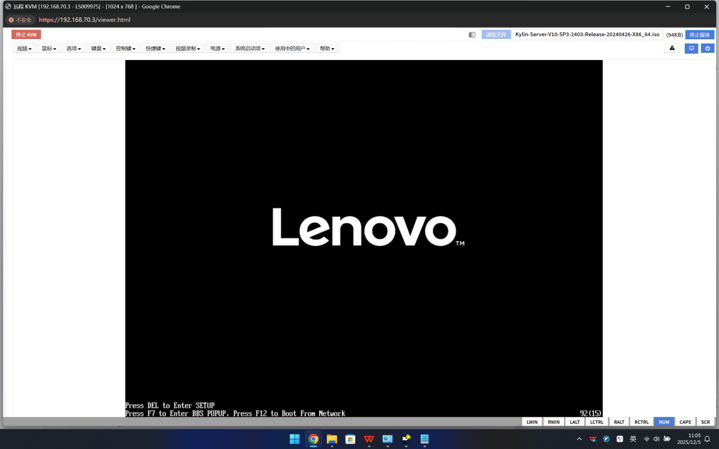Toggle the RWIN key indicator
719x449 pixels.
554,422
